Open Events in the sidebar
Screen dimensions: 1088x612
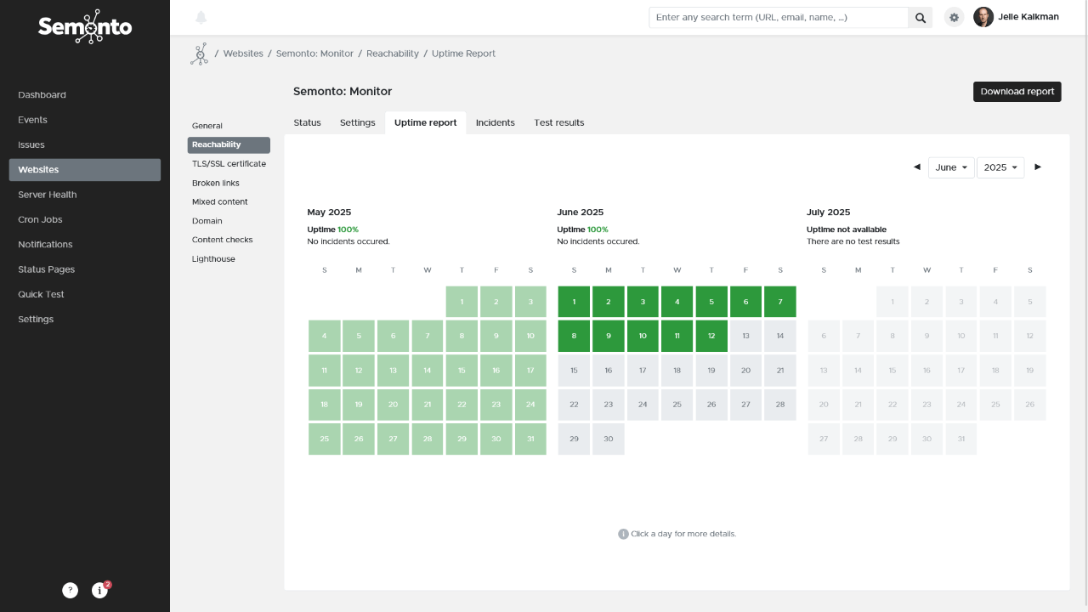[x=85, y=120]
